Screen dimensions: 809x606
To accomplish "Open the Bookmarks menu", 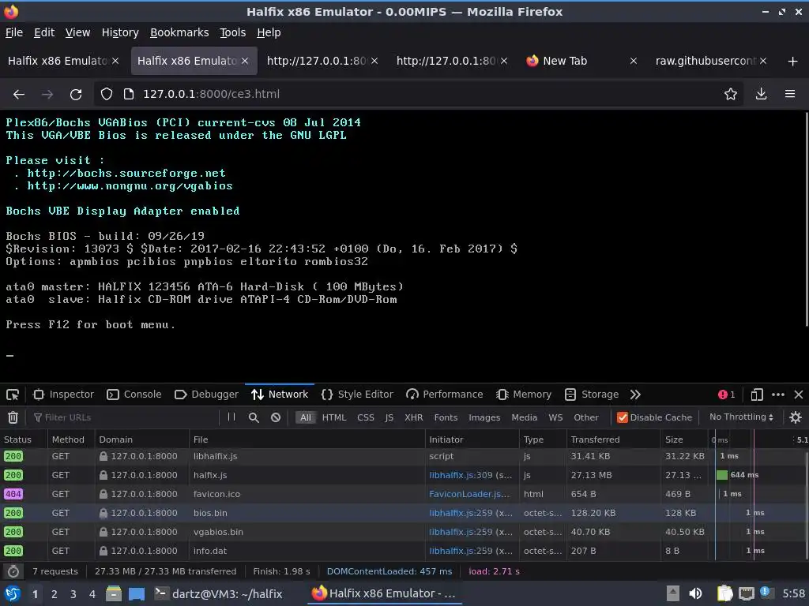I will [x=179, y=32].
